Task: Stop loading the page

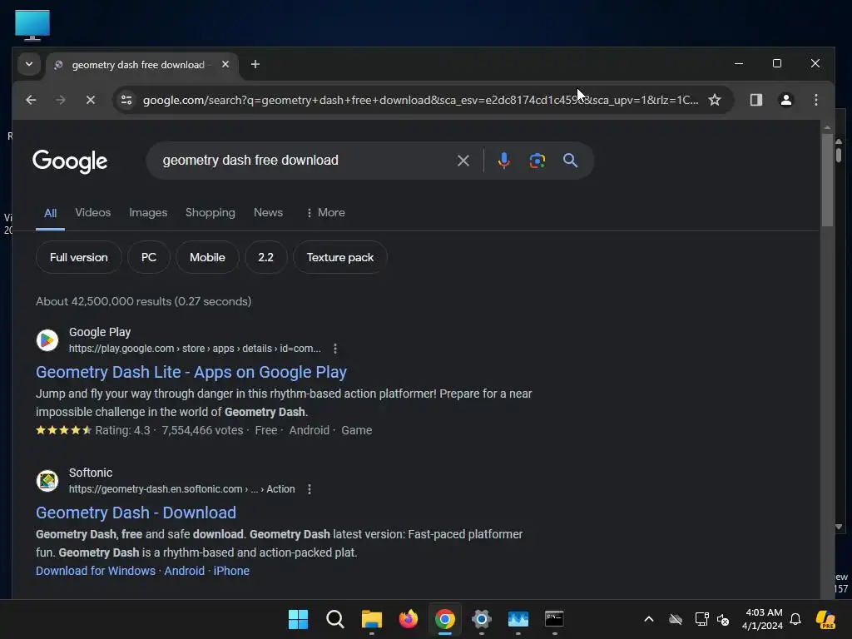Action: (91, 100)
